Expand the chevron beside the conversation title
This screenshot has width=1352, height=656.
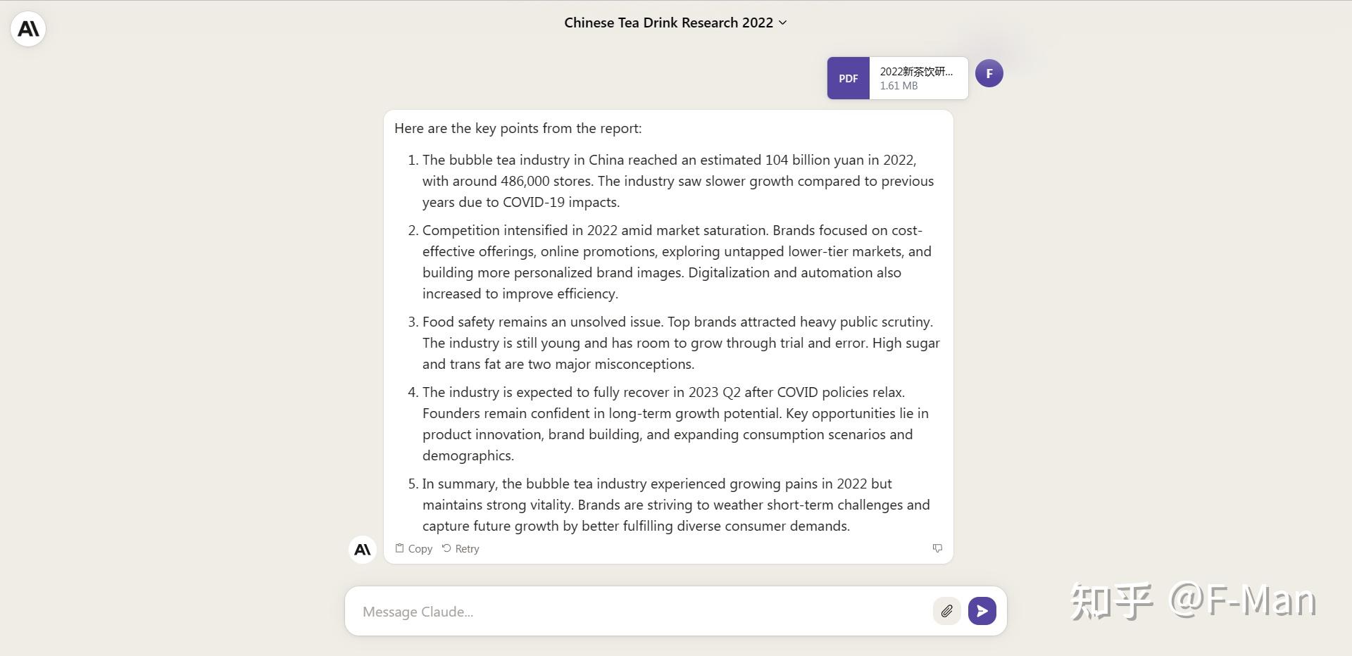pyautogui.click(x=782, y=23)
